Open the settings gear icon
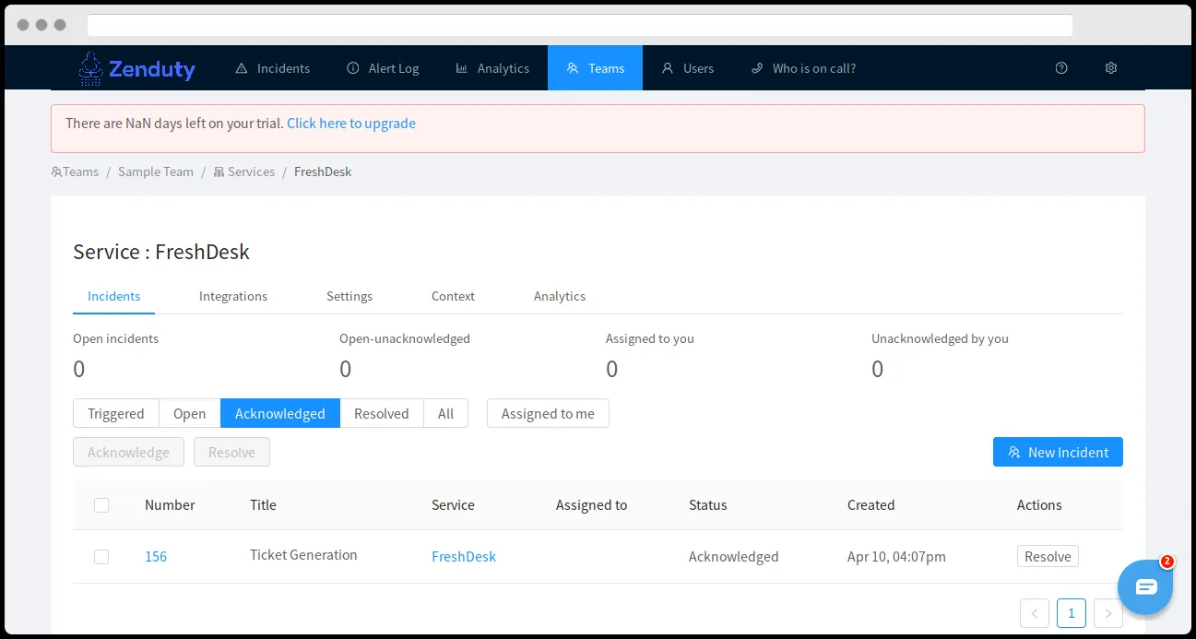1196x639 pixels. pyautogui.click(x=1111, y=68)
